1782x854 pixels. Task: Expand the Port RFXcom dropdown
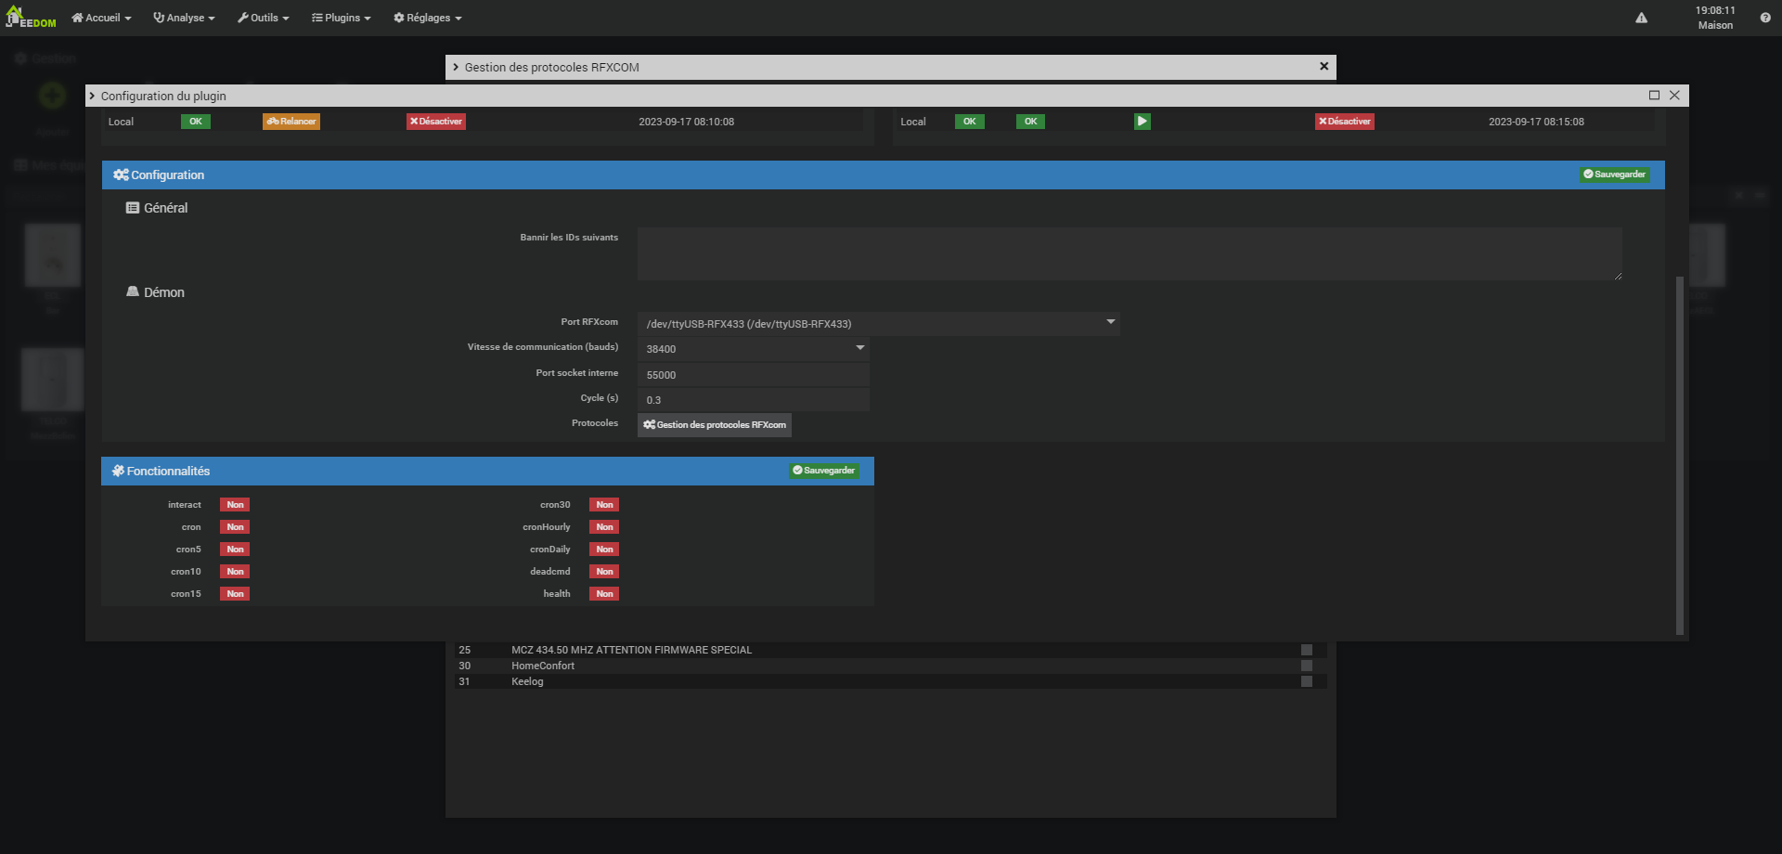coord(877,323)
